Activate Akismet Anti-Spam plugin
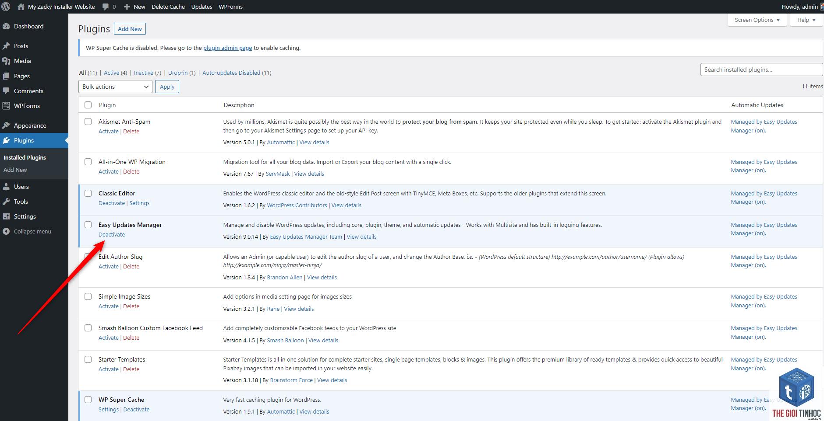The image size is (824, 421). [109, 131]
